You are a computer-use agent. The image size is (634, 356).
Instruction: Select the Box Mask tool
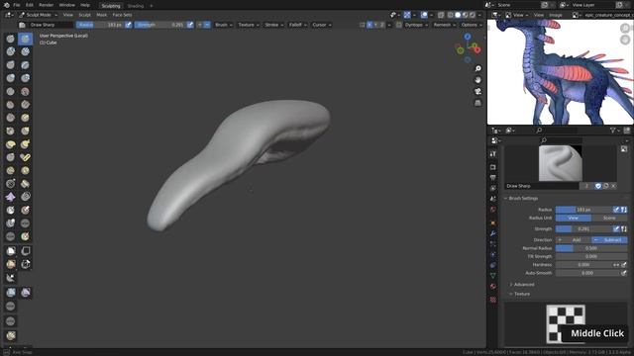(11, 251)
